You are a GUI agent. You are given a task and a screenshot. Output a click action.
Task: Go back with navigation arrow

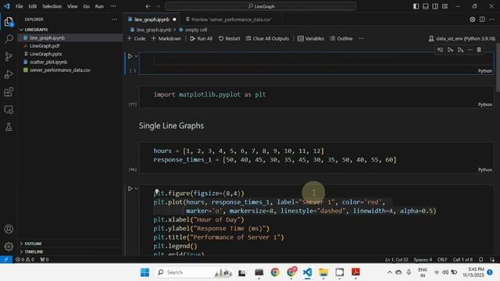point(148,6)
